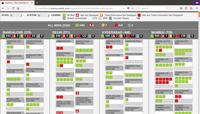Screen dimensions: 200x114
Task: Click the Hyderabad green count 466
Action: tap(107, 36)
